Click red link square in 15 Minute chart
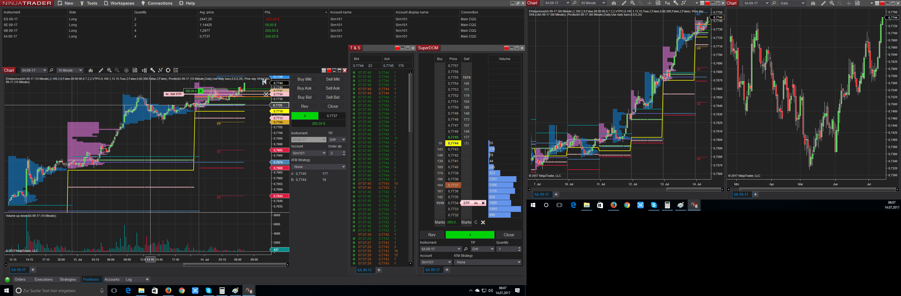 pyautogui.click(x=329, y=71)
